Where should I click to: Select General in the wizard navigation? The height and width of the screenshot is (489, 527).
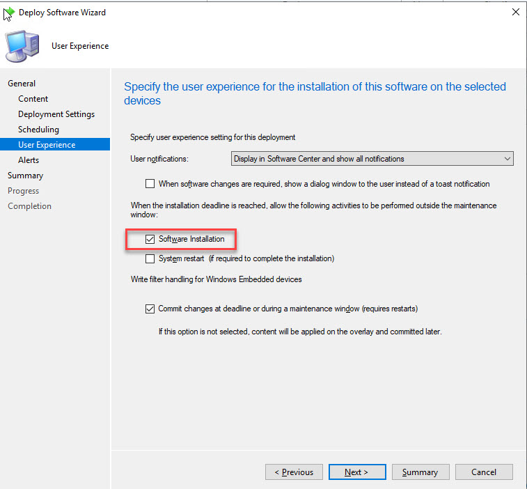coord(22,84)
